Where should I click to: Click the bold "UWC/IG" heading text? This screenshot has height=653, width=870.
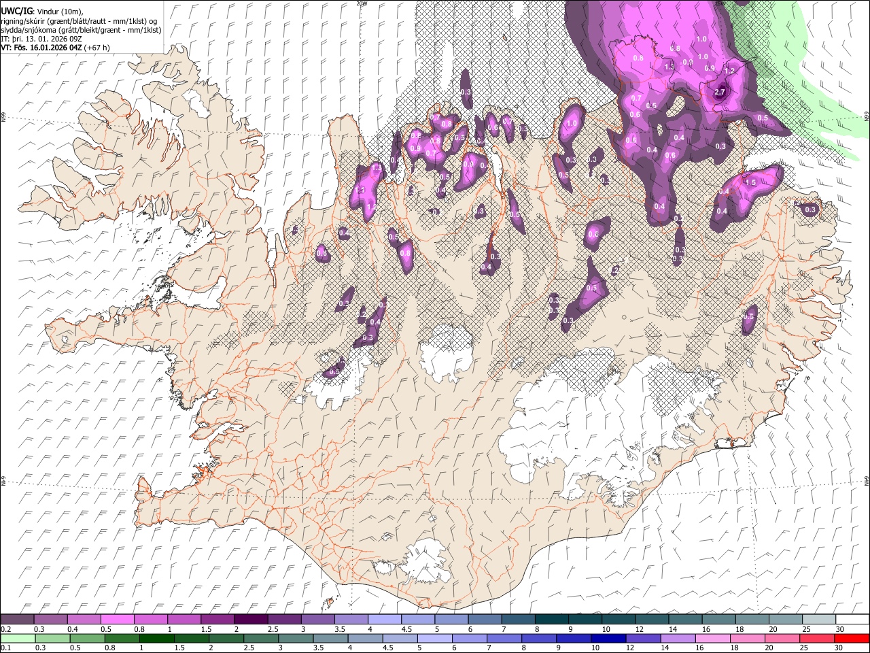(x=16, y=12)
